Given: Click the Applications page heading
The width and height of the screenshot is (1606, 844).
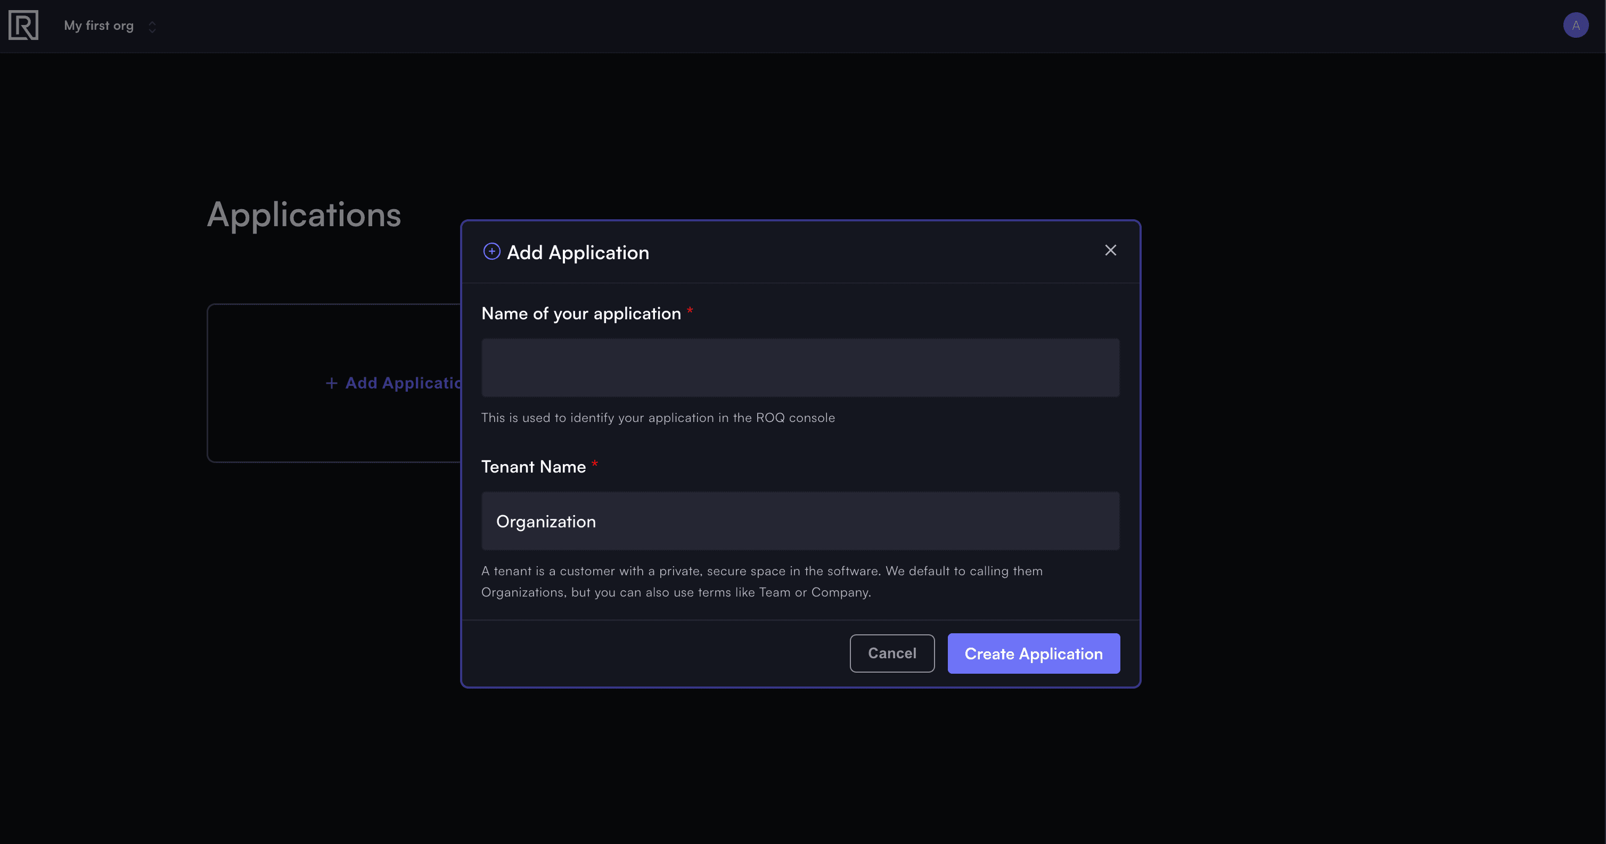Looking at the screenshot, I should [x=304, y=215].
